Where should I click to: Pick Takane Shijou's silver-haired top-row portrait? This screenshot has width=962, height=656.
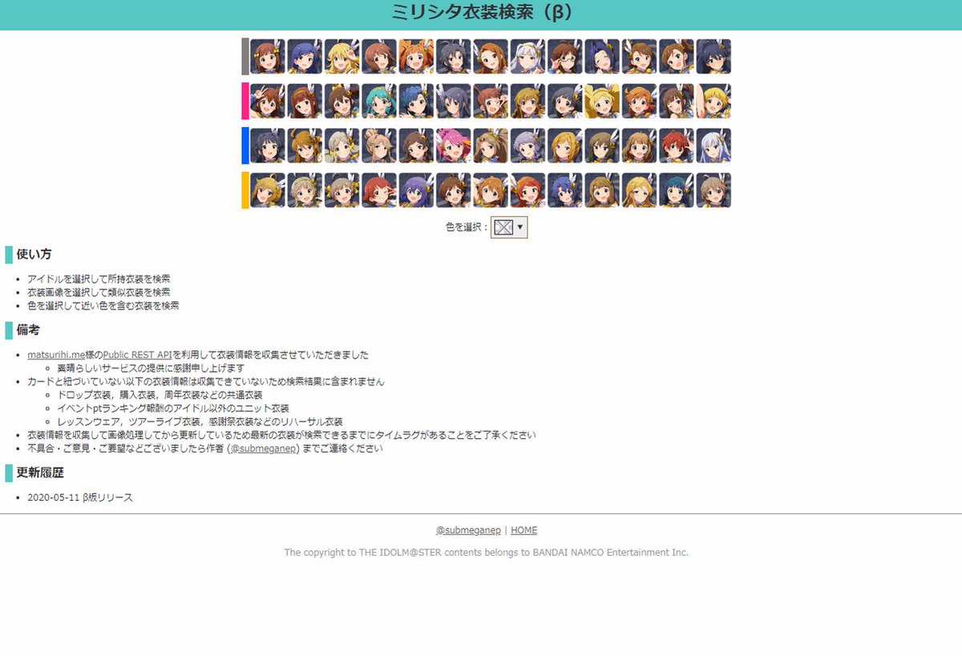(x=527, y=56)
